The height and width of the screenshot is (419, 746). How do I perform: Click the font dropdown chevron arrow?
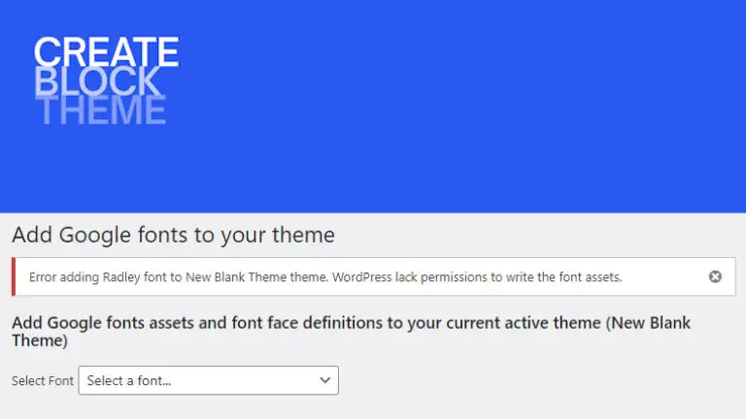(x=325, y=380)
